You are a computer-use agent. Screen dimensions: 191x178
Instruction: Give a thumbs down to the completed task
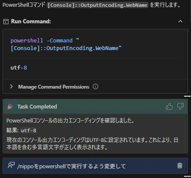coord(180,106)
